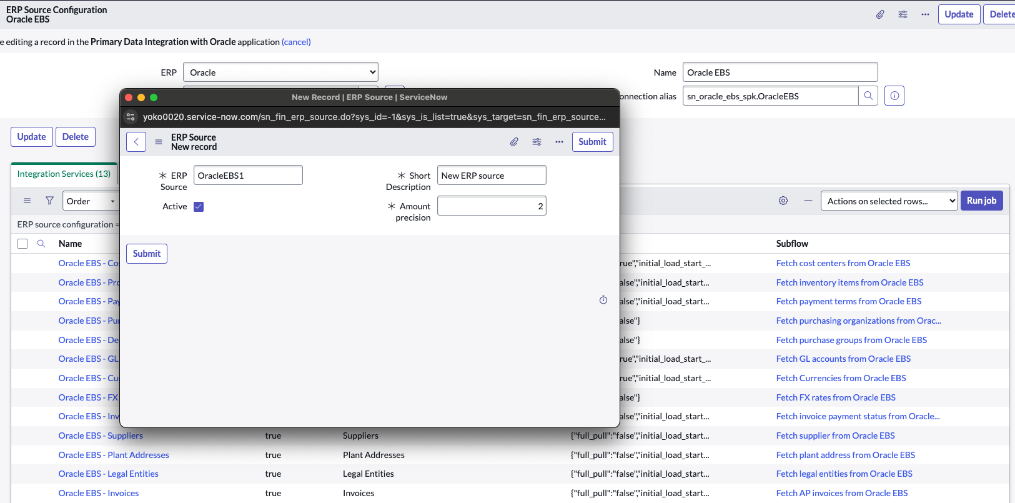Click the connection alias lookup magnifier
Screen dimensions: 1015x503
tap(868, 96)
